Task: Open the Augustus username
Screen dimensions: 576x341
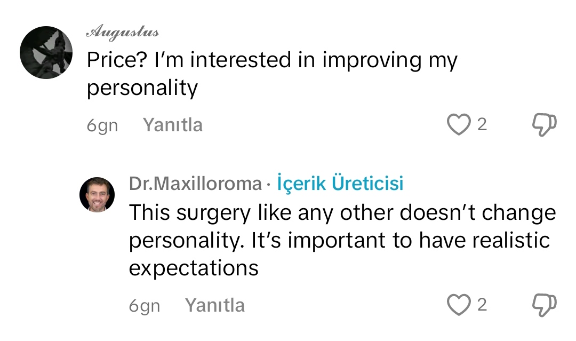Action: [123, 33]
